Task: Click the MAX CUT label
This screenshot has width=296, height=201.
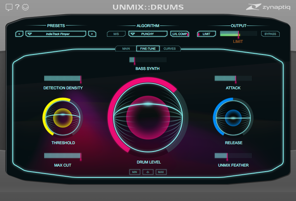Action: click(63, 165)
